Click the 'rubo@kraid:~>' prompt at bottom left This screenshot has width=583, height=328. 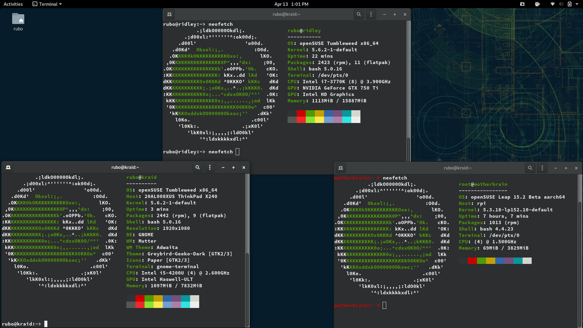(25, 324)
